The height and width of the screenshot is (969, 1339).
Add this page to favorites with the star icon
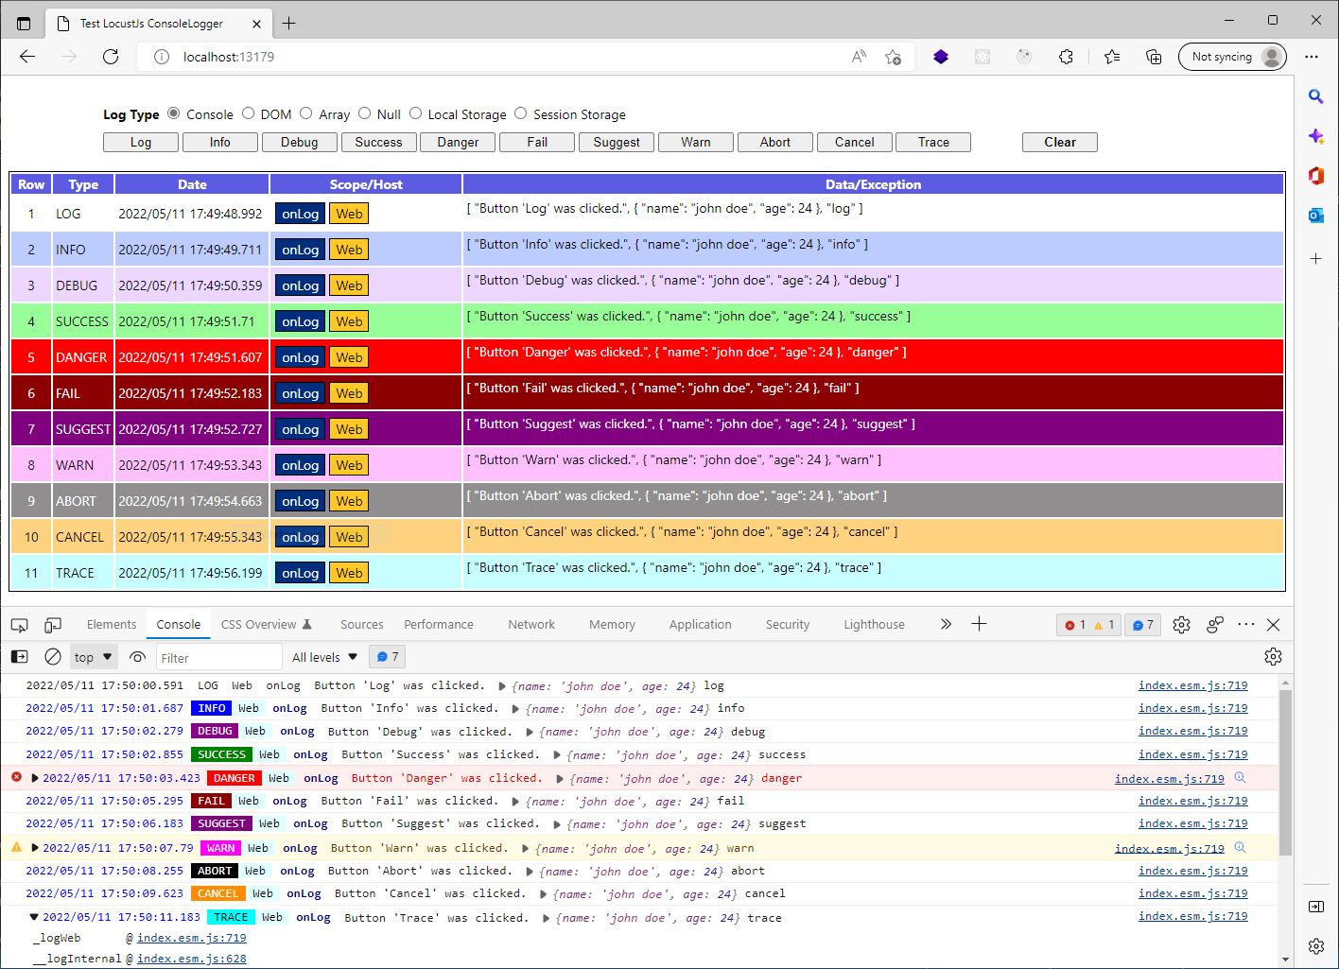point(893,57)
